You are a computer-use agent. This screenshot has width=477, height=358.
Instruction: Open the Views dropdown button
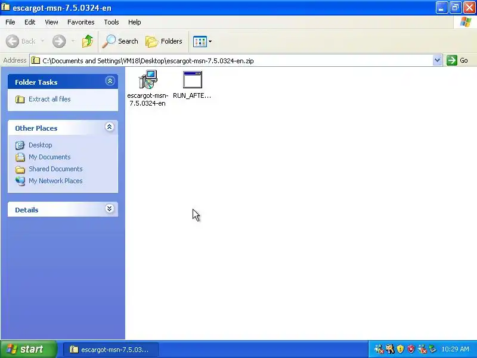(x=202, y=41)
